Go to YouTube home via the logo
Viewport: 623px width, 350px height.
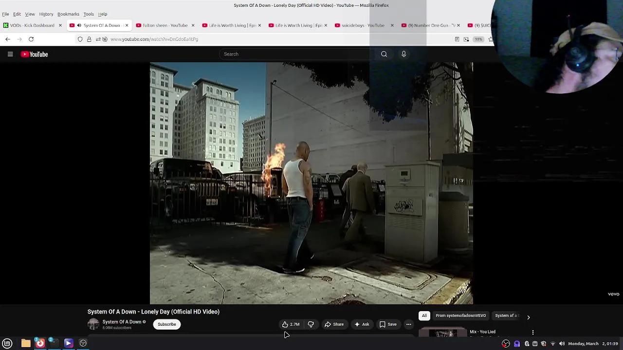[34, 54]
